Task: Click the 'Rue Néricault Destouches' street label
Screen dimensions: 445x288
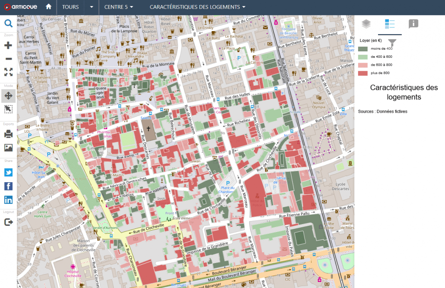Action: click(x=124, y=184)
